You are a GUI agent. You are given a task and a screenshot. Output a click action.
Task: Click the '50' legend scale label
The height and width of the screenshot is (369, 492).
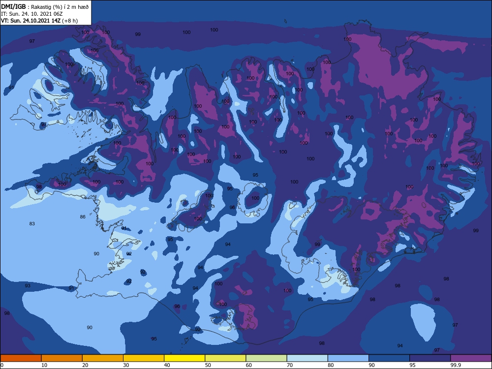point(208,365)
